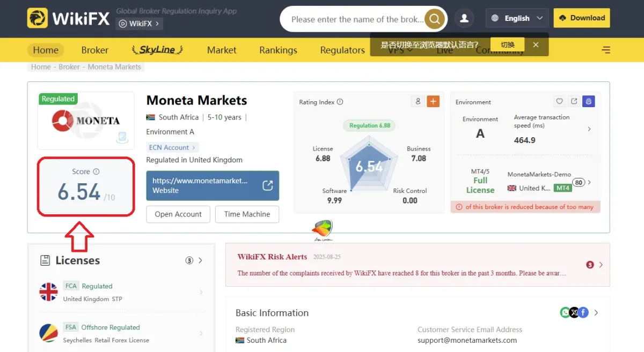
Task: Click the search magnifier icon button
Action: click(435, 19)
